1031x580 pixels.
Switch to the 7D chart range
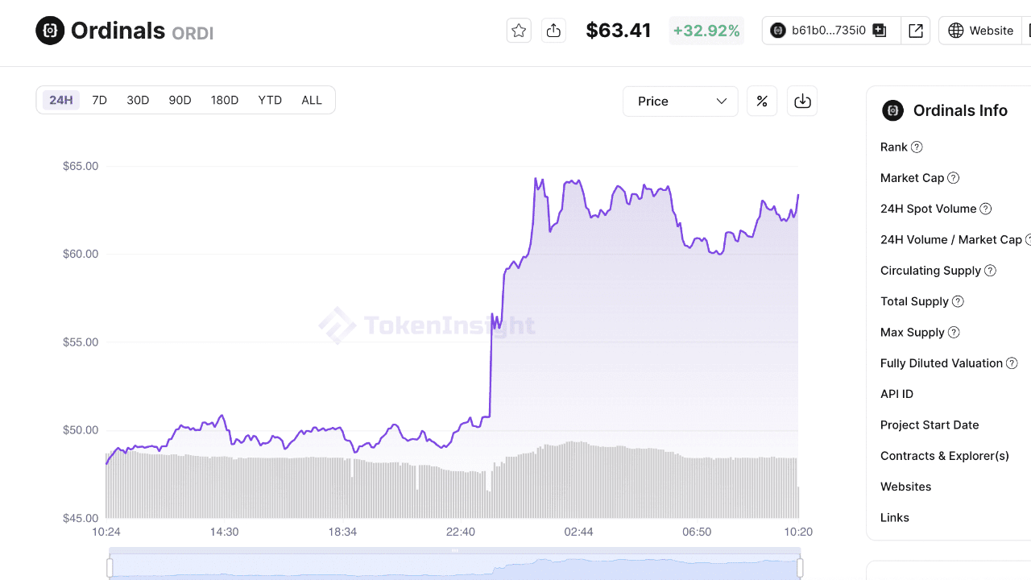[99, 100]
